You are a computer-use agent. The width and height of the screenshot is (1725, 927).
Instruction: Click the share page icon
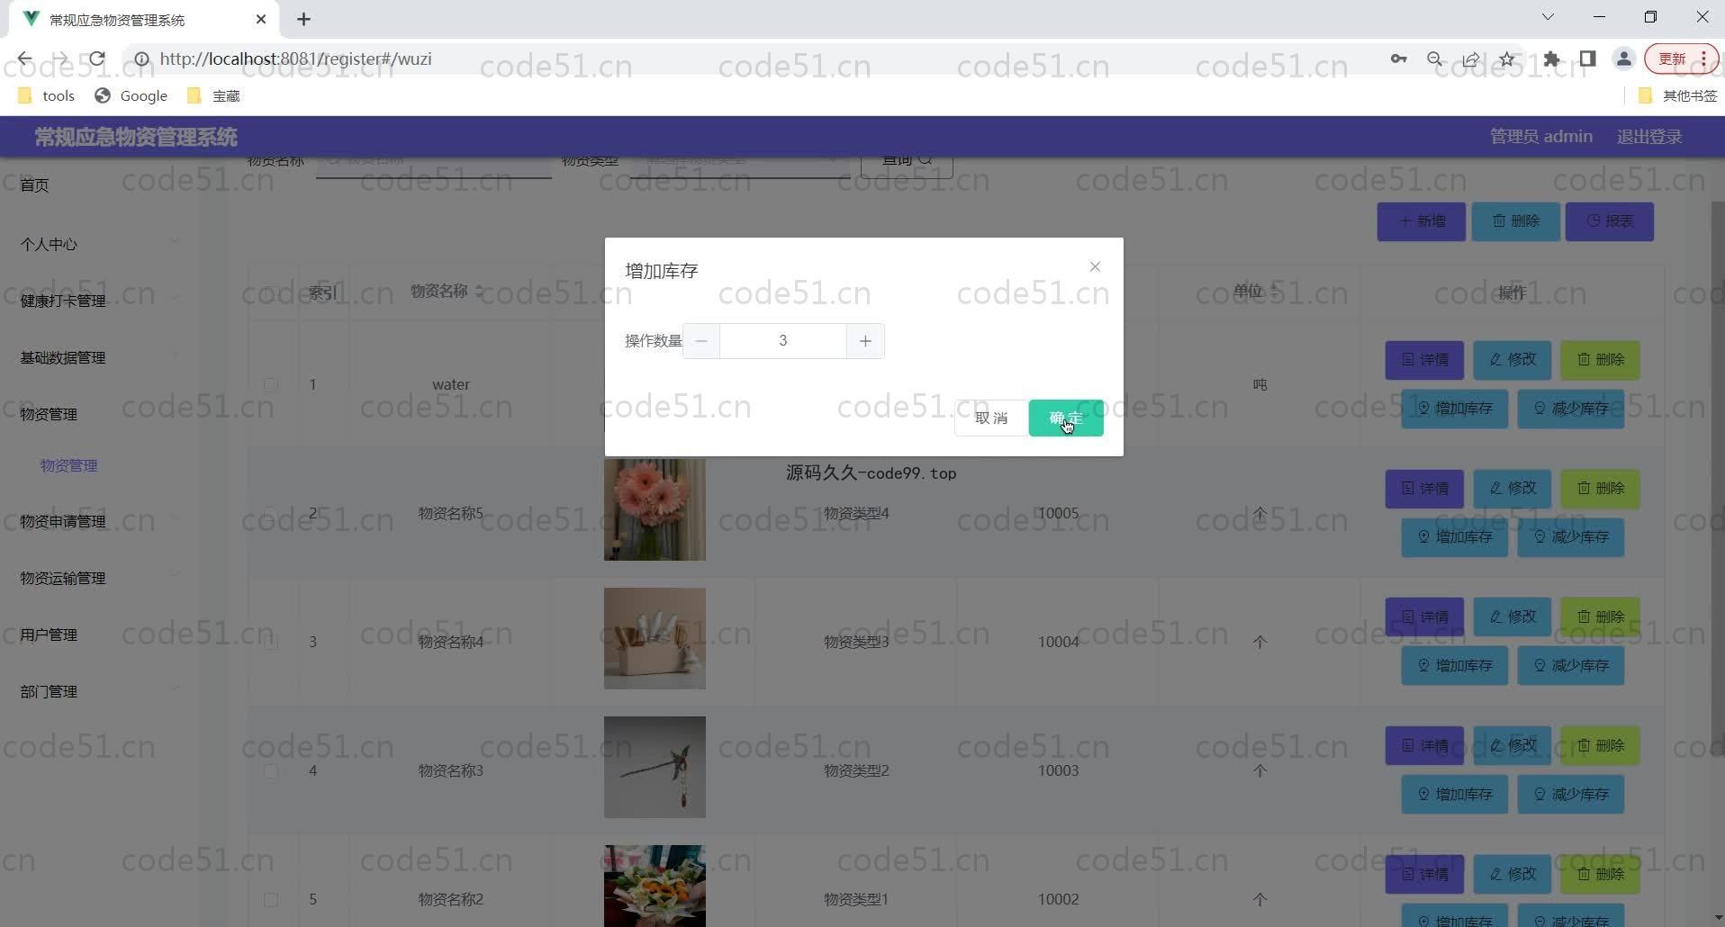1470,58
